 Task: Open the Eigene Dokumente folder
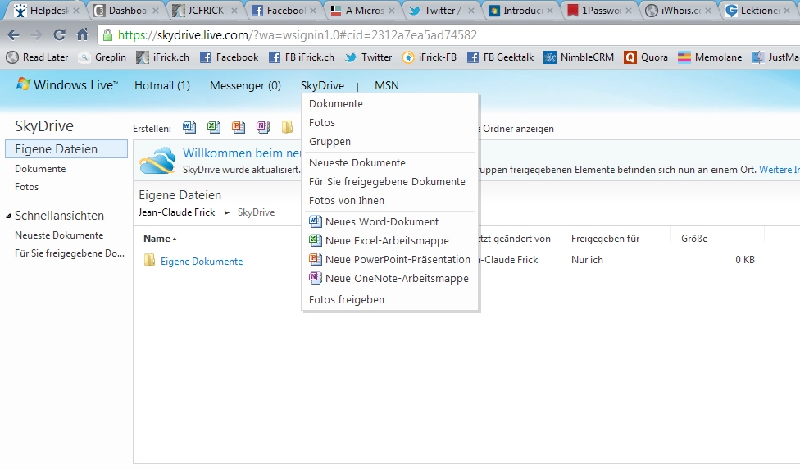(201, 261)
